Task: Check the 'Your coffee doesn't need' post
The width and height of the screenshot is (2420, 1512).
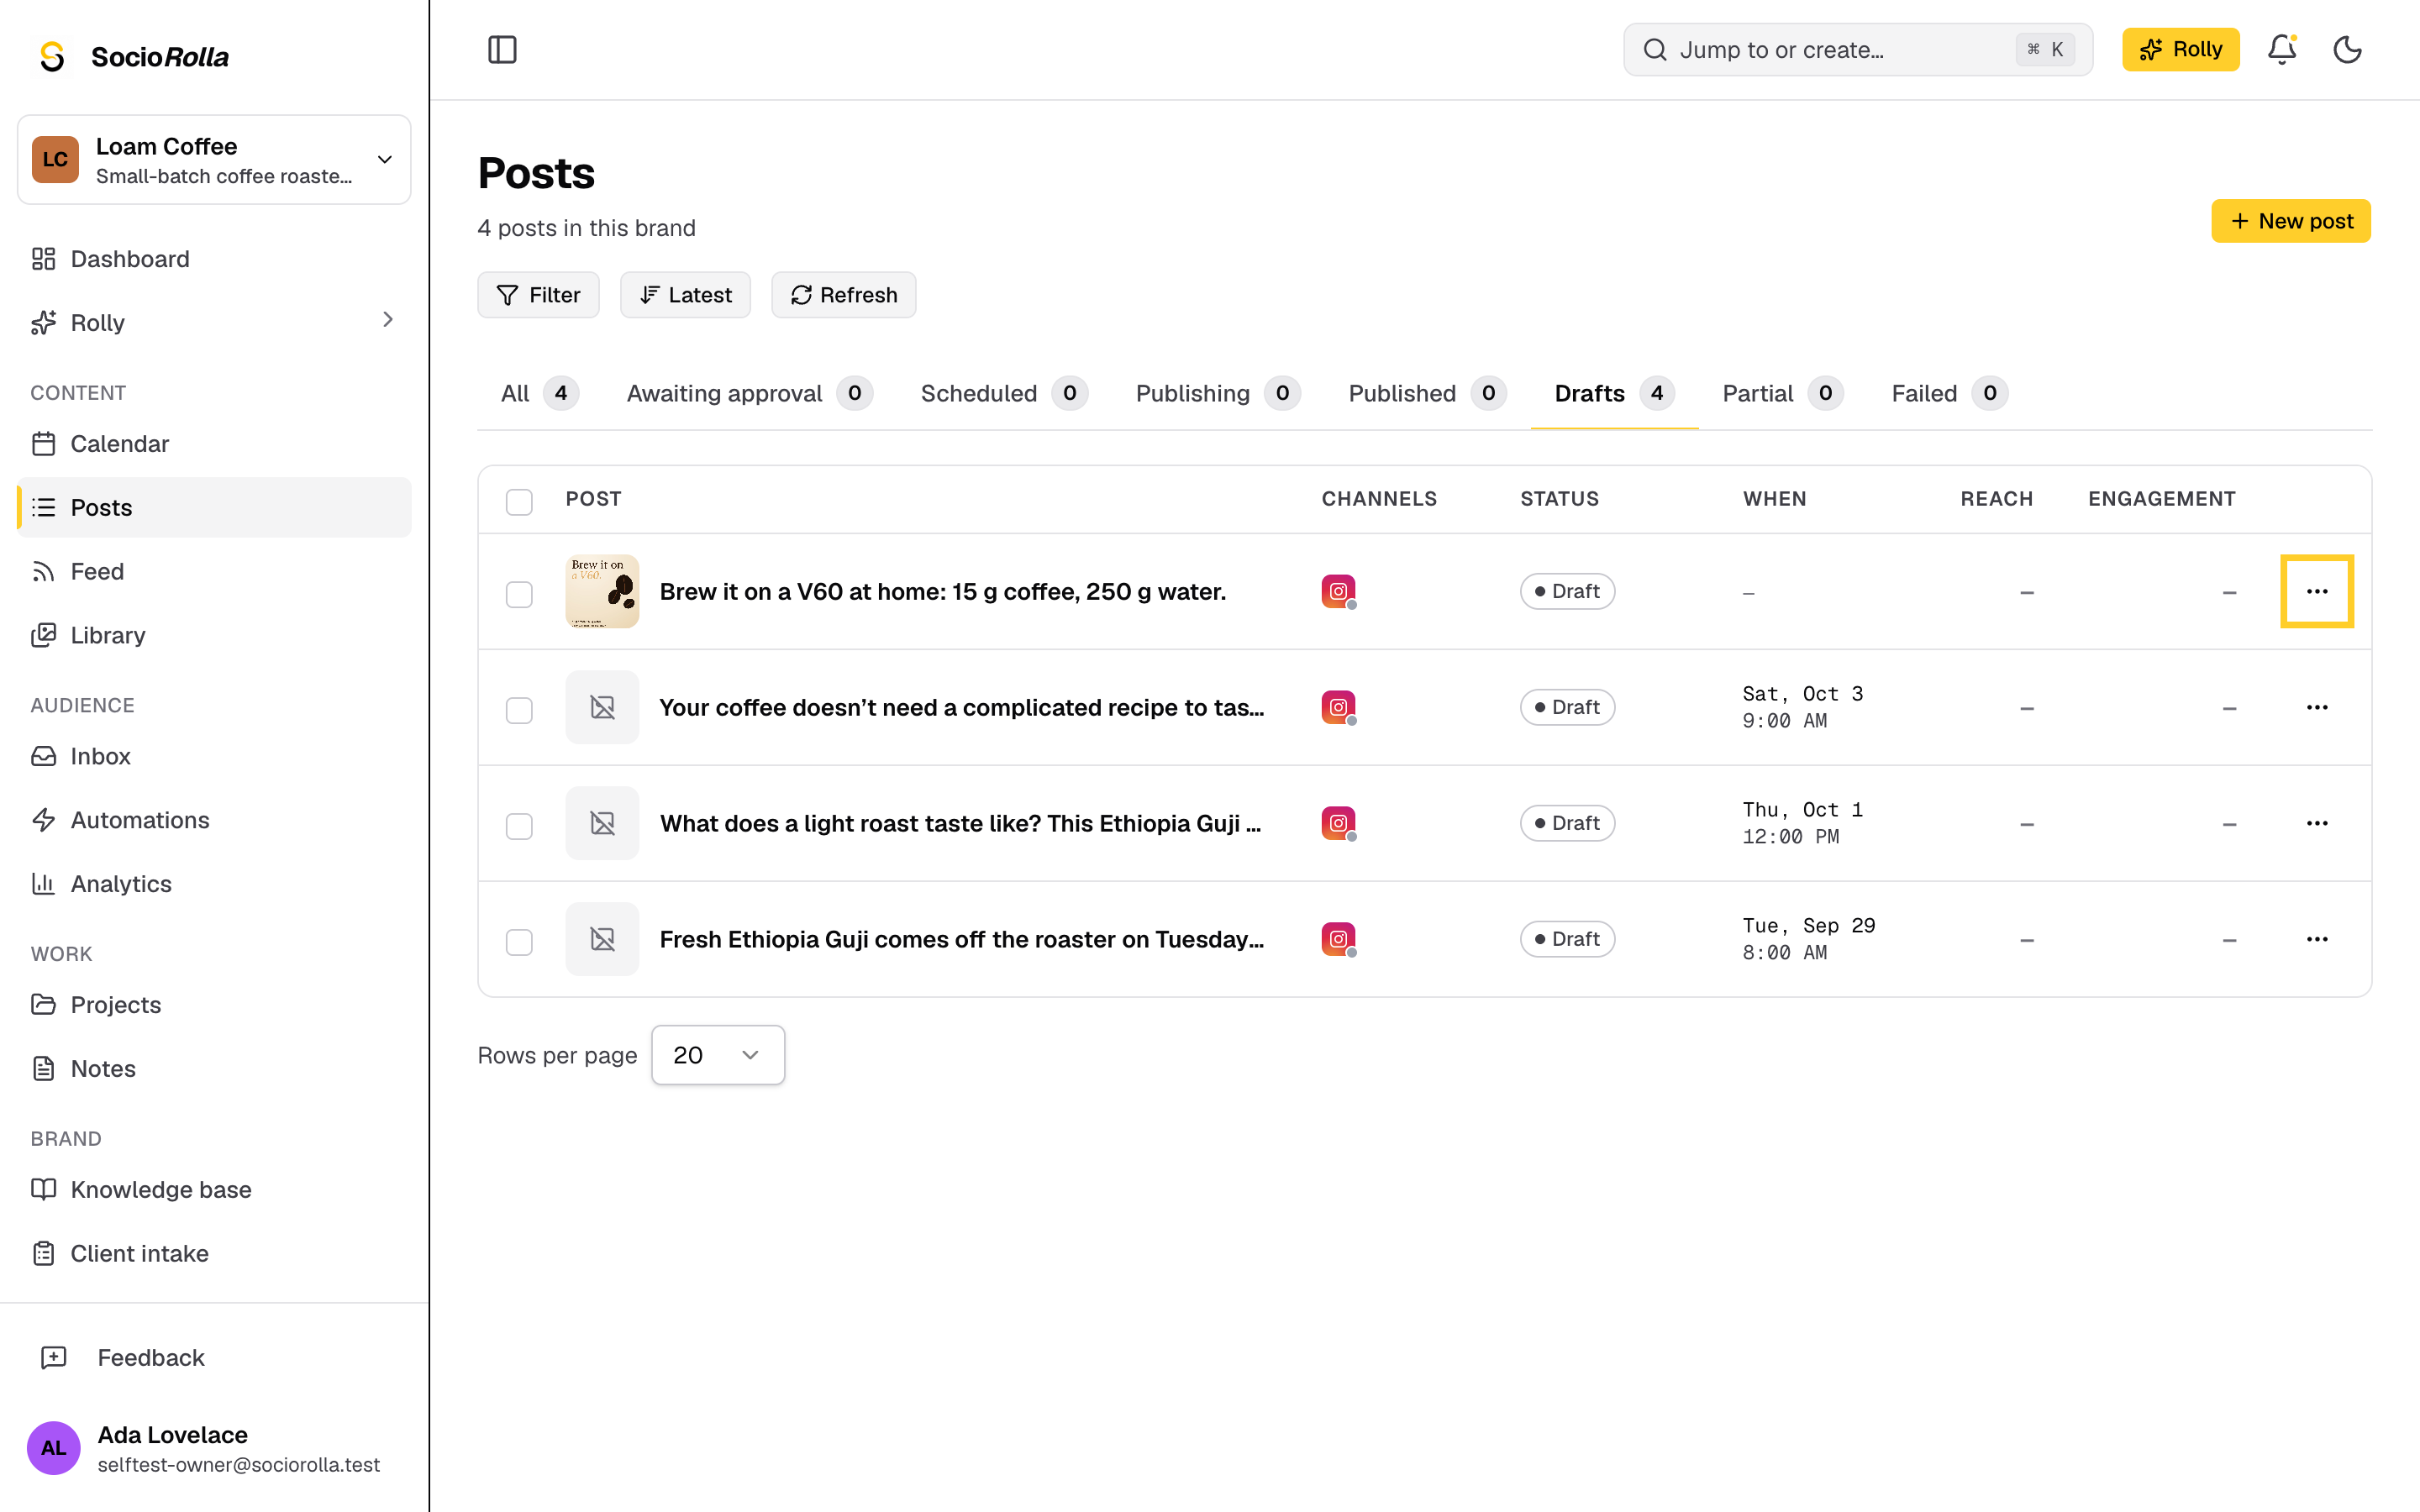Action: pos(519,710)
